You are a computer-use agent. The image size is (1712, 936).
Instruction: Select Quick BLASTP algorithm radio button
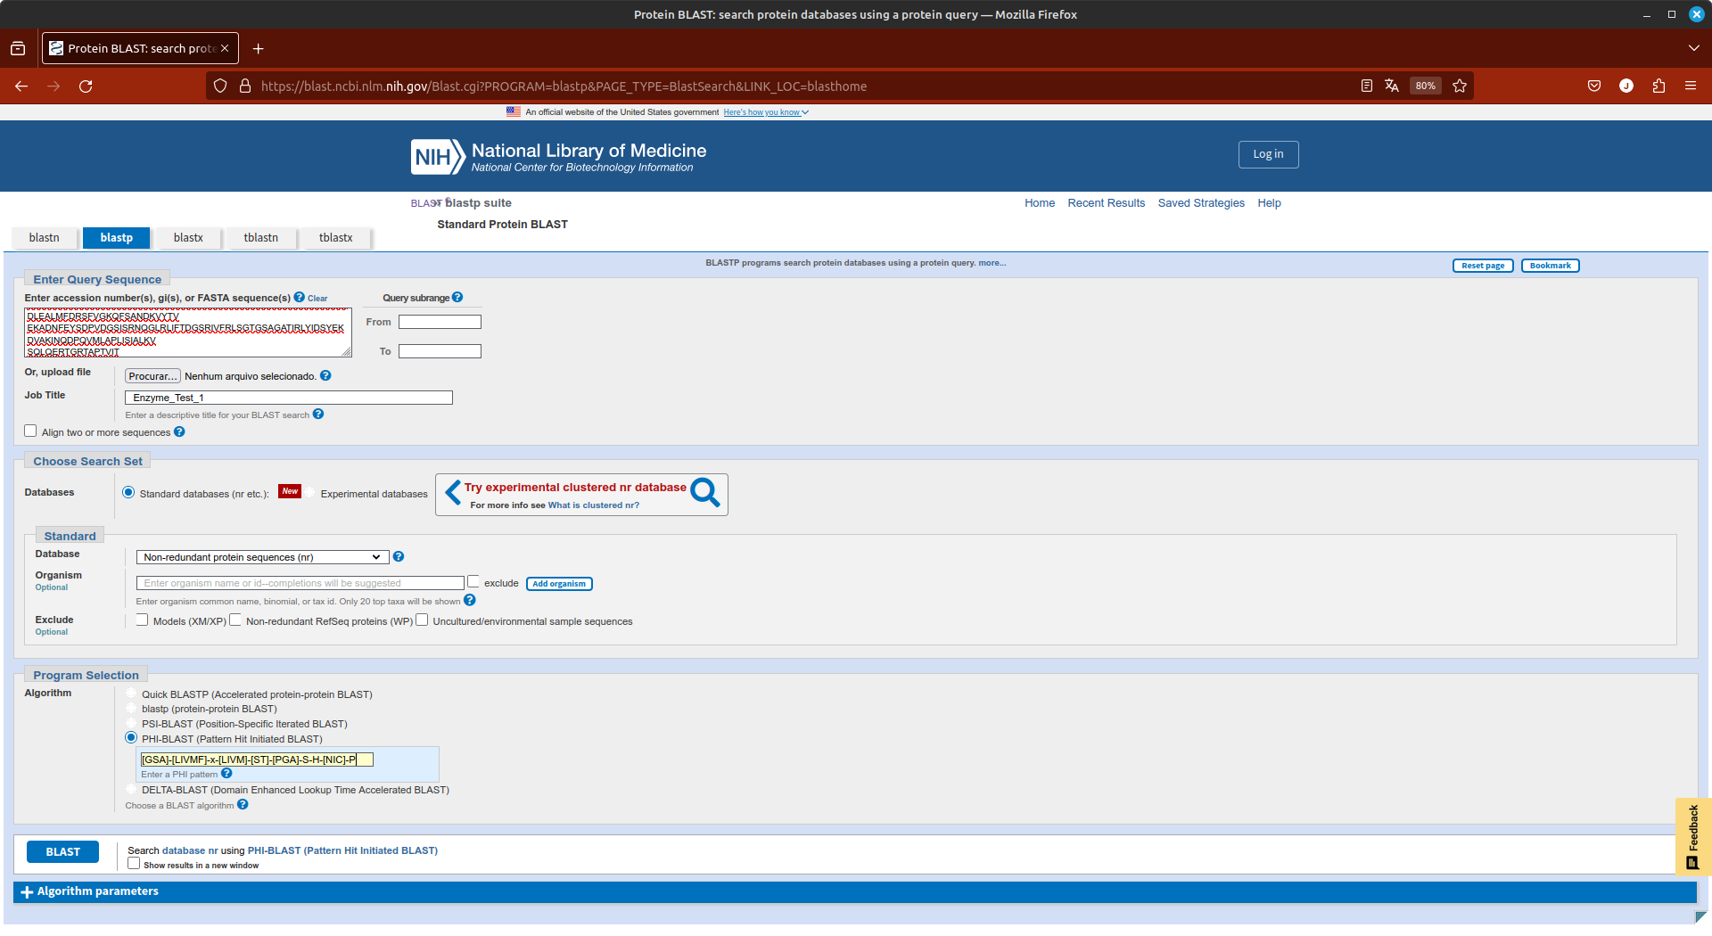[x=131, y=693]
